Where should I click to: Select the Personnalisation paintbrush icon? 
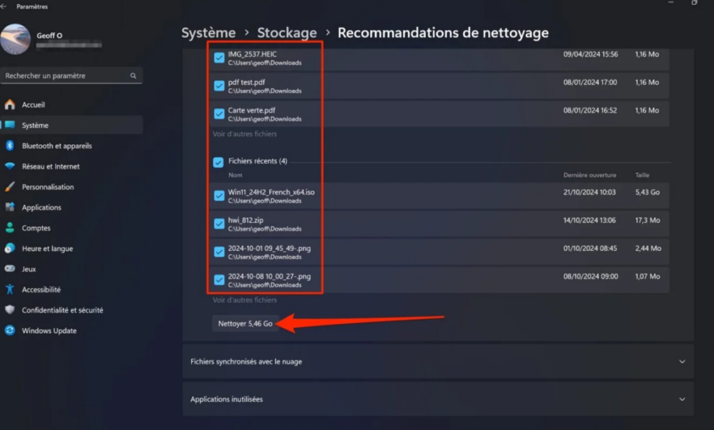click(x=10, y=187)
